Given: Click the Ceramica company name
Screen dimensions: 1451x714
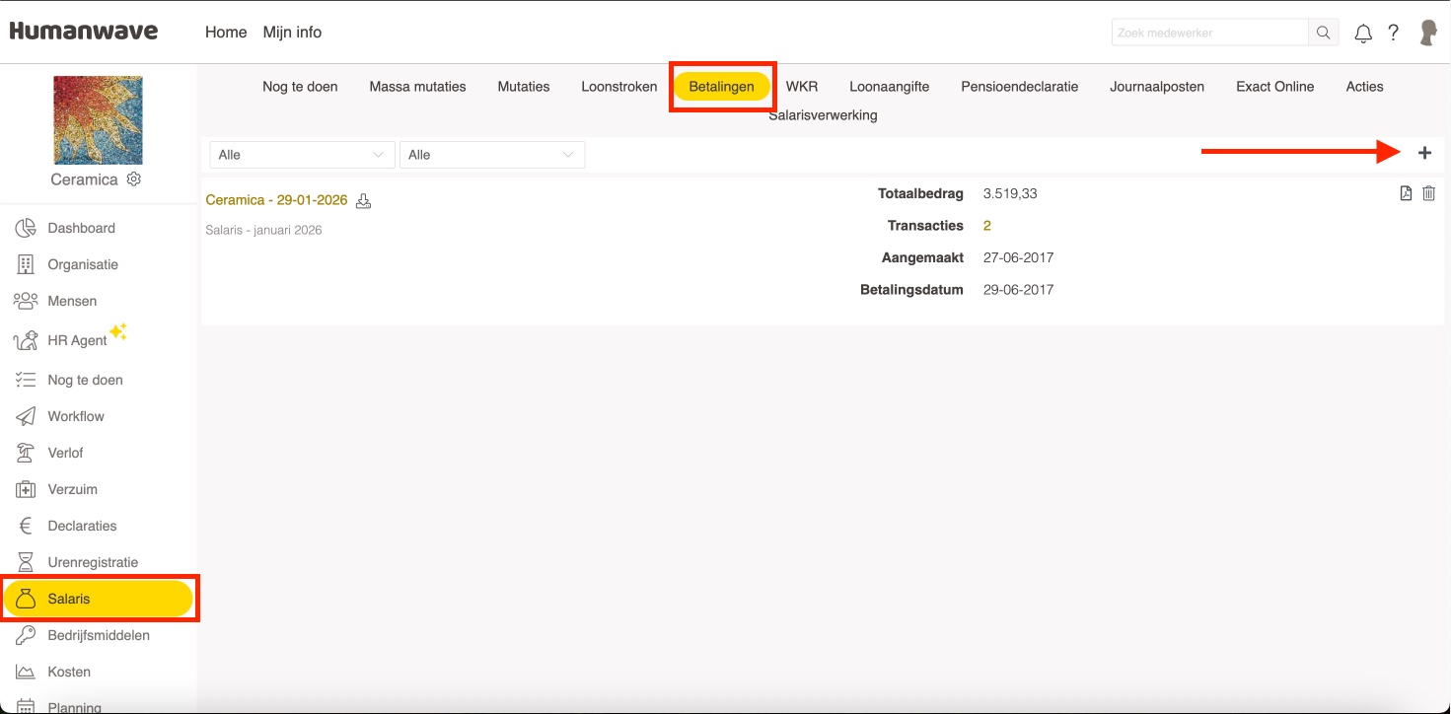Looking at the screenshot, I should [x=84, y=179].
